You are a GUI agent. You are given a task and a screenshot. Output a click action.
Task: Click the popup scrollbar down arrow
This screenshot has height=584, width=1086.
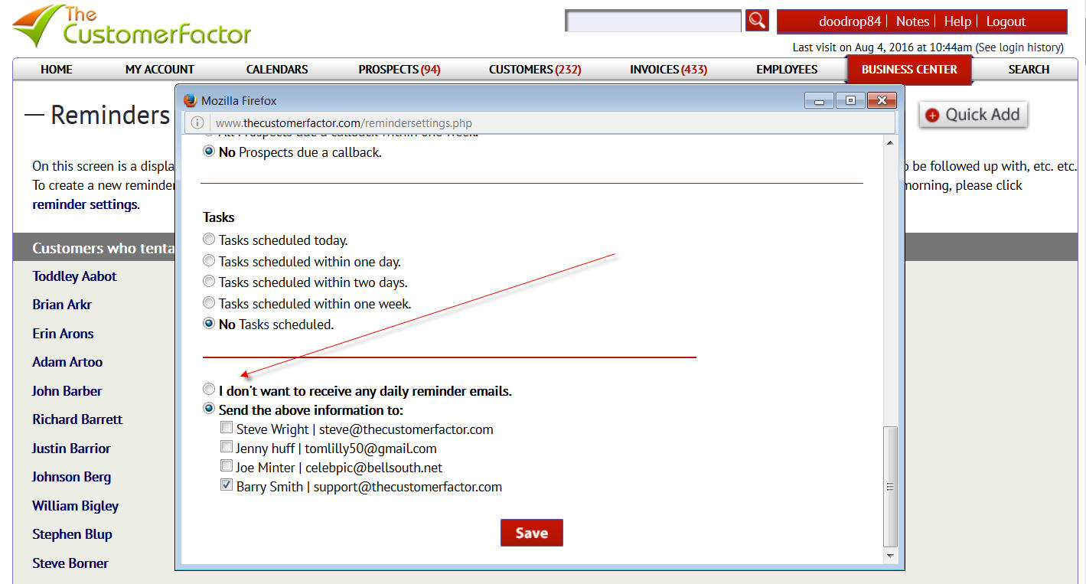890,555
